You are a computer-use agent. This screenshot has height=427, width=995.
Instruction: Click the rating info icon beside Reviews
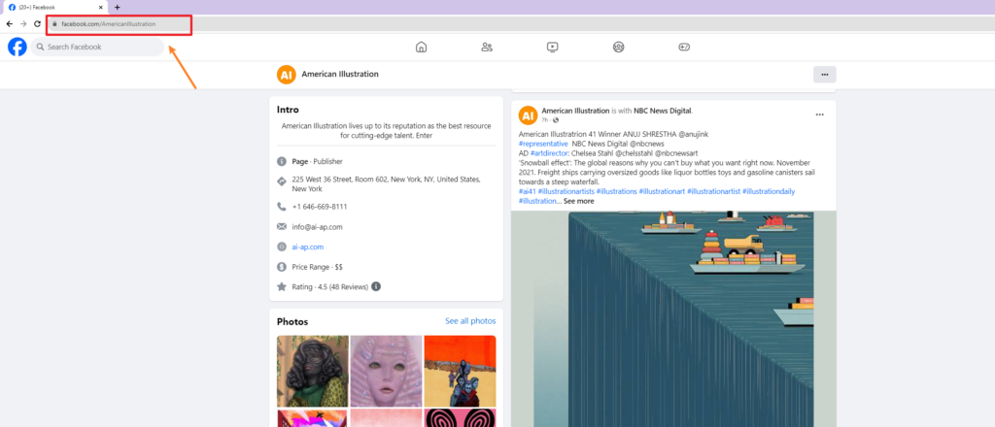pos(376,286)
